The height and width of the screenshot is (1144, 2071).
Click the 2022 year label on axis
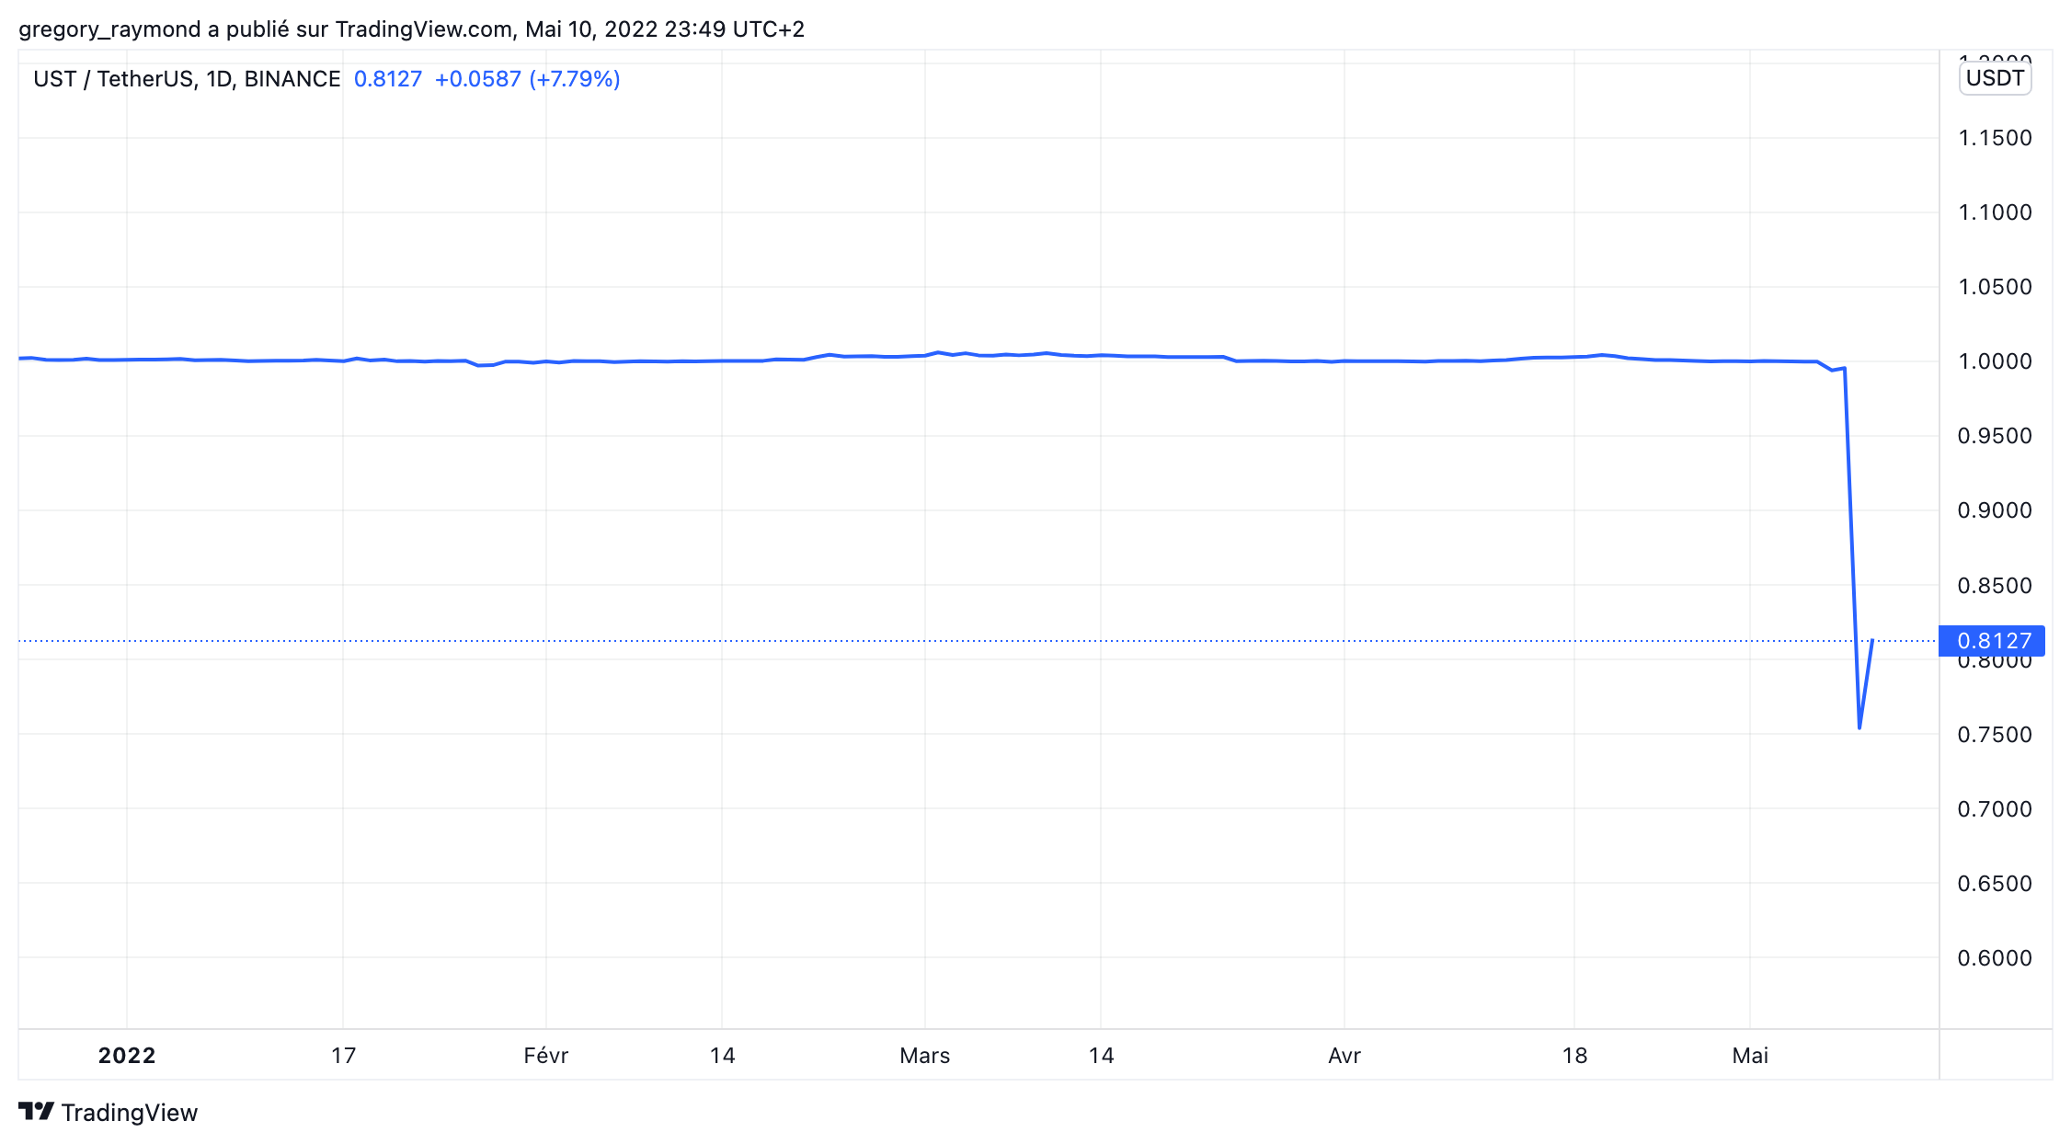127,1056
